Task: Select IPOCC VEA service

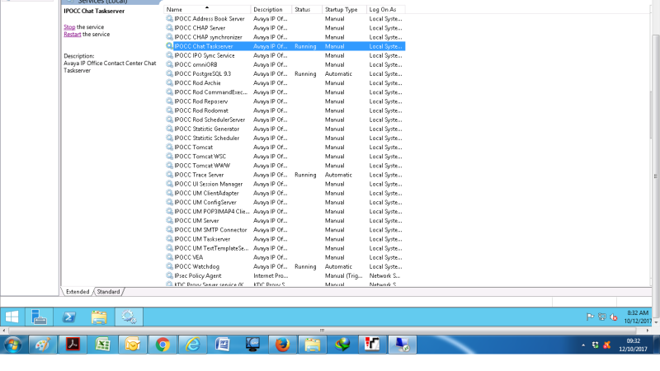Action: coord(285,257)
